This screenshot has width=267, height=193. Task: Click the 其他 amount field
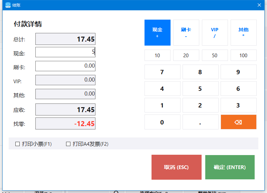click(x=65, y=94)
